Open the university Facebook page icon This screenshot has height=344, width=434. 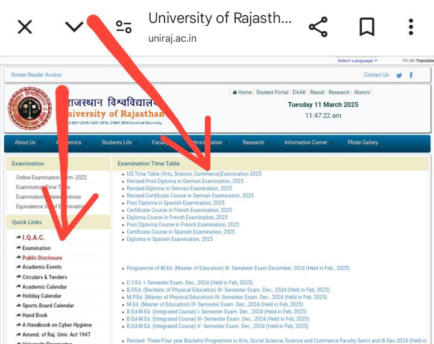tap(411, 75)
